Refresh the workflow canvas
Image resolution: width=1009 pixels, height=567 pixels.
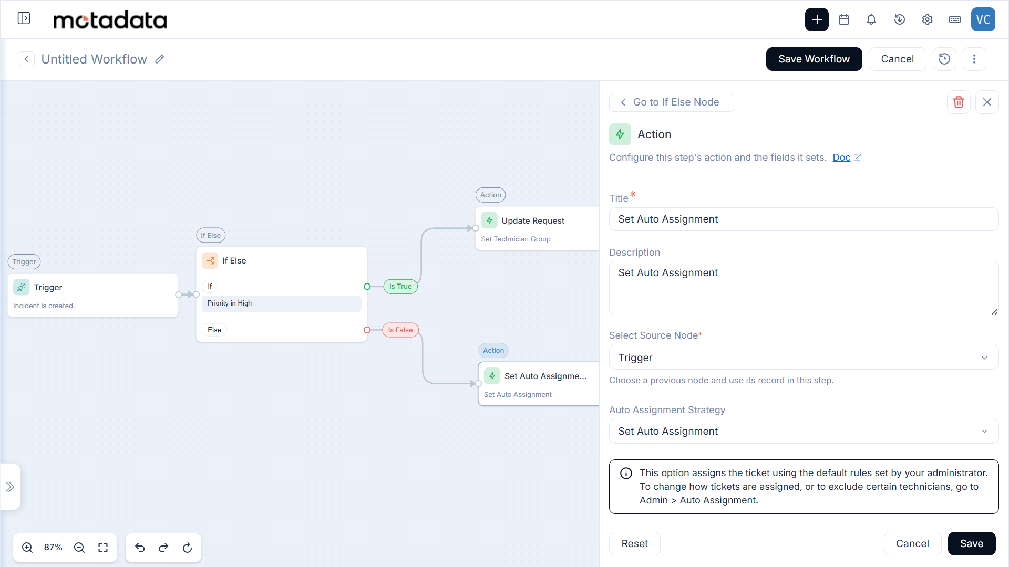tap(187, 548)
